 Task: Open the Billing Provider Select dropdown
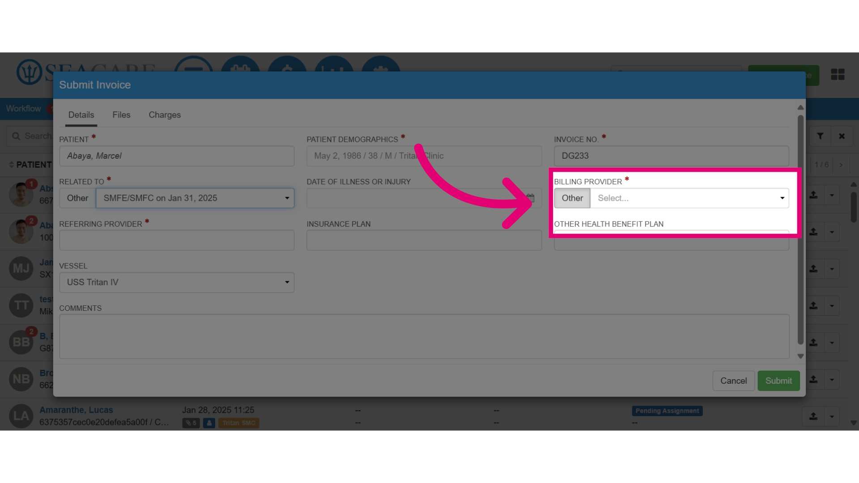pyautogui.click(x=689, y=198)
